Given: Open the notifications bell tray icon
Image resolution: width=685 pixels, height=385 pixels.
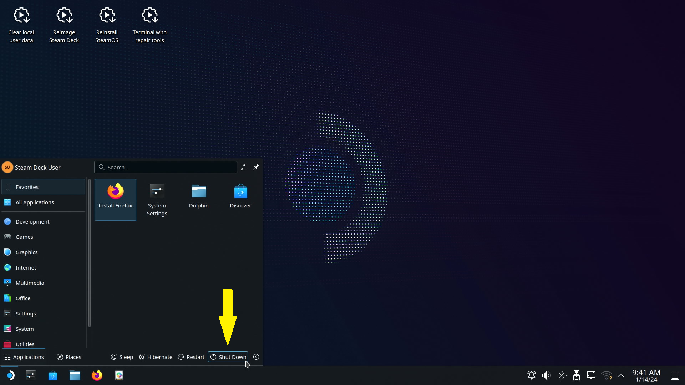Looking at the screenshot, I should tap(531, 375).
